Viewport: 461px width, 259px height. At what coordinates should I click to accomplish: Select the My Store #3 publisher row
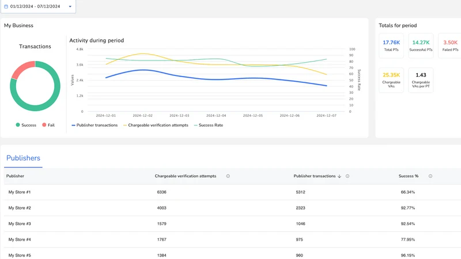232,224
